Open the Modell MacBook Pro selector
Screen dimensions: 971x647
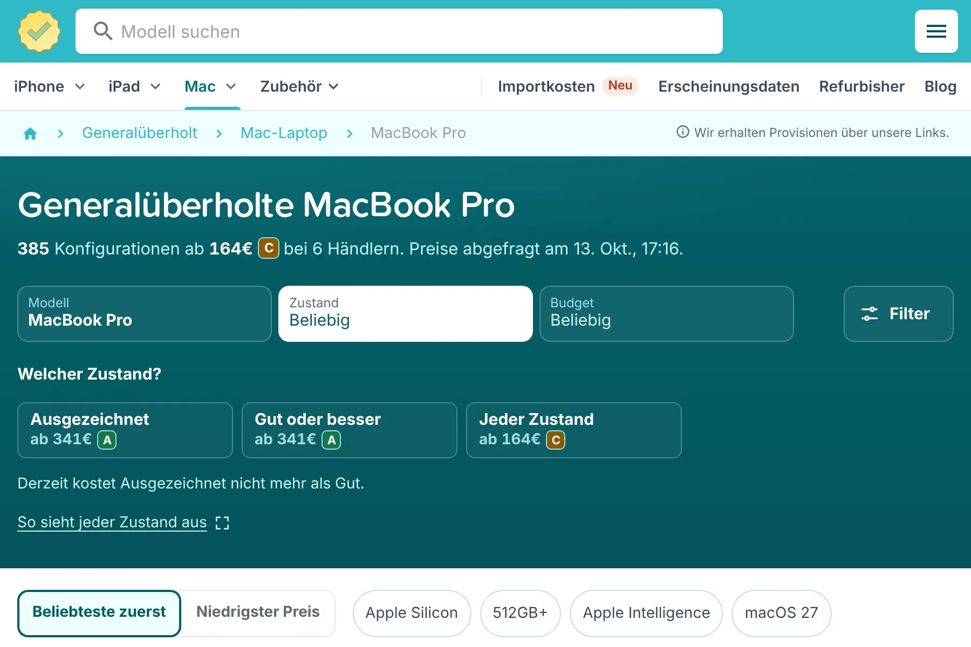coord(145,314)
